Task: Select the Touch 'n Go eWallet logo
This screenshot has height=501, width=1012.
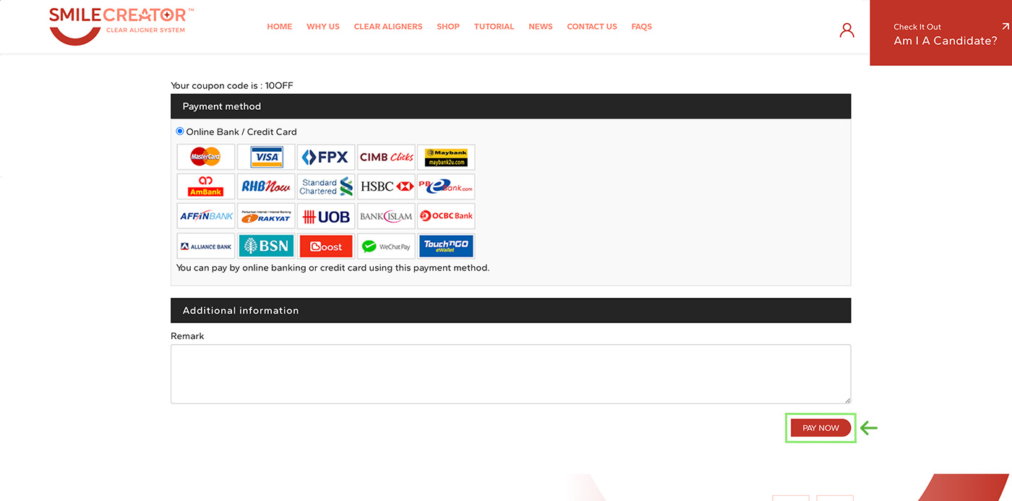Action: 446,247
